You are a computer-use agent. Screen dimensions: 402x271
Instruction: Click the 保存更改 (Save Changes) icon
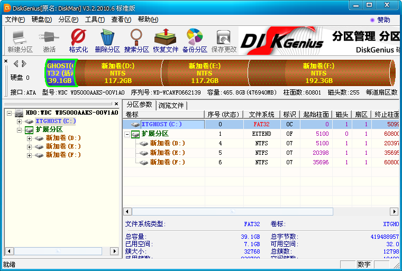point(224,41)
